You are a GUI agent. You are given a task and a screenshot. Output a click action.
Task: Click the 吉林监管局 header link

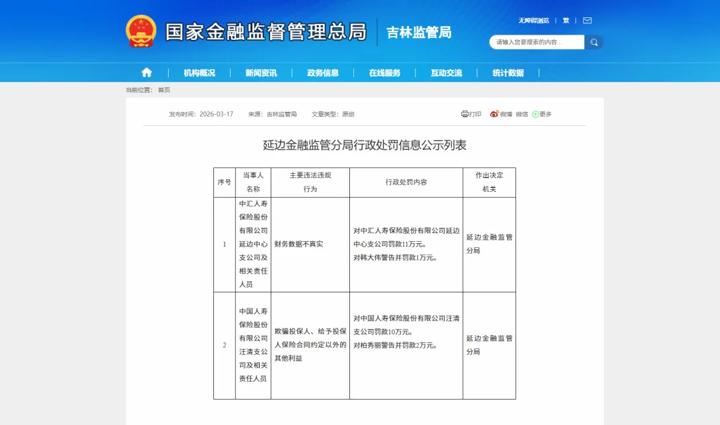(417, 32)
